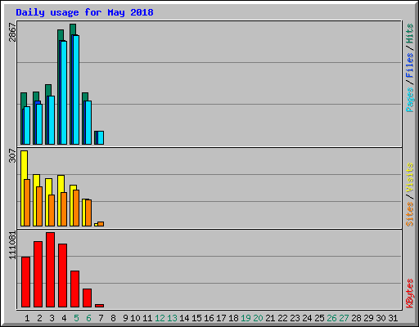Click day '15' on the x-axis
Image resolution: width=419 pixels, height=327 pixels.
pyautogui.click(x=196, y=318)
